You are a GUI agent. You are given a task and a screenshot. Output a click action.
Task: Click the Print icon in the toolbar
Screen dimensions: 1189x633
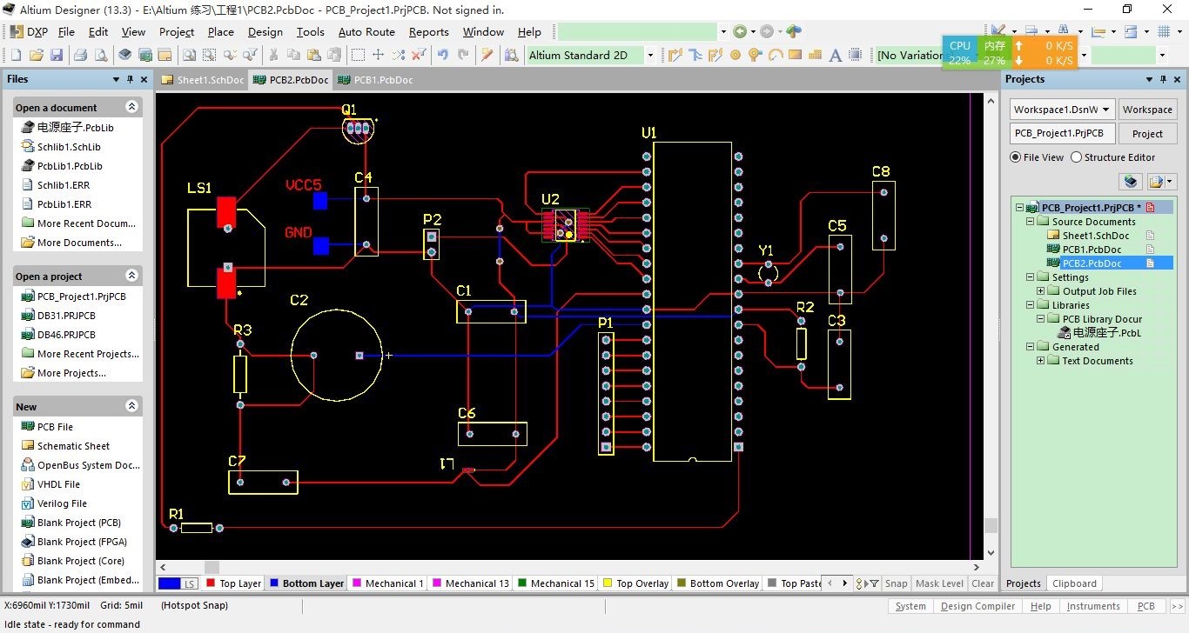[x=80, y=55]
